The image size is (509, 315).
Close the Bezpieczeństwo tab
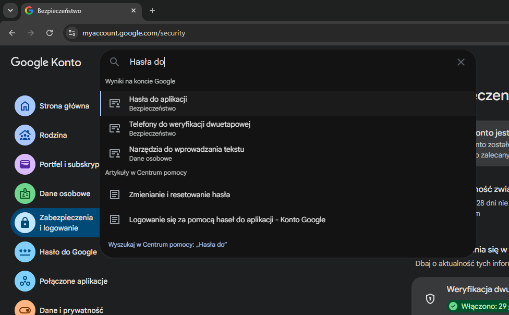click(x=134, y=10)
